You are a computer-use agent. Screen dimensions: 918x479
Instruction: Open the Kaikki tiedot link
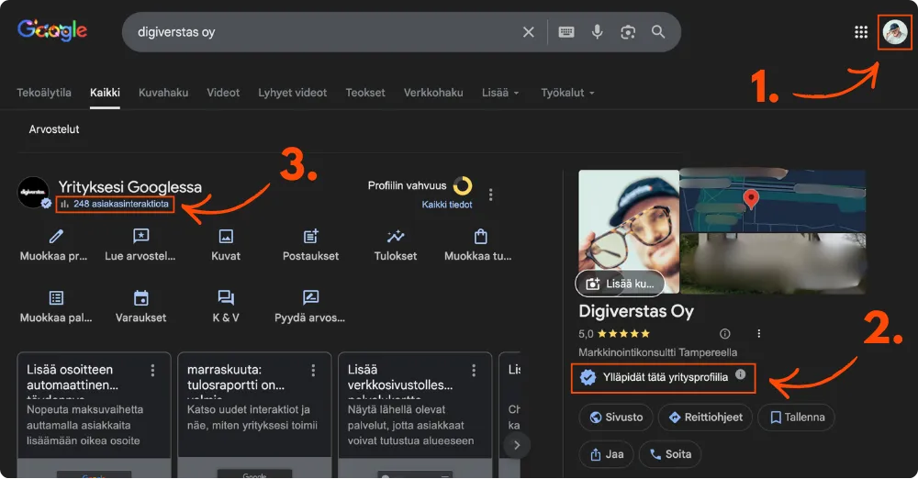coord(447,205)
